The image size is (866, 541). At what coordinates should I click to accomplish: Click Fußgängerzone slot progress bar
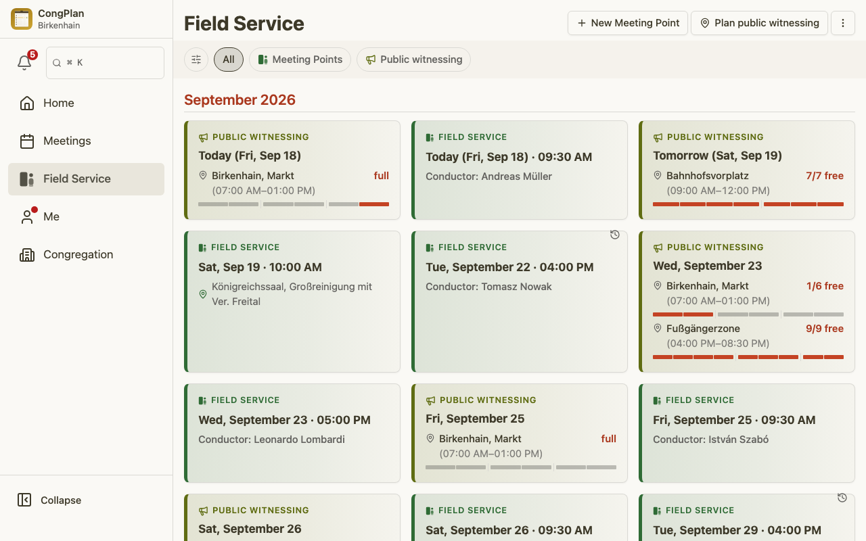click(748, 357)
